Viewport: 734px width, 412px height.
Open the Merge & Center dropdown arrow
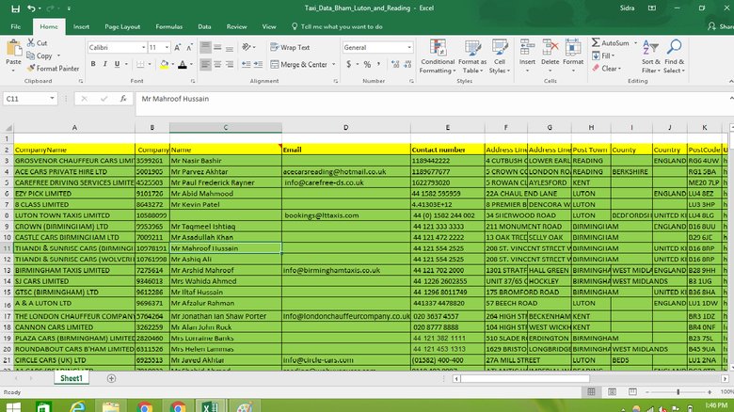coord(334,64)
